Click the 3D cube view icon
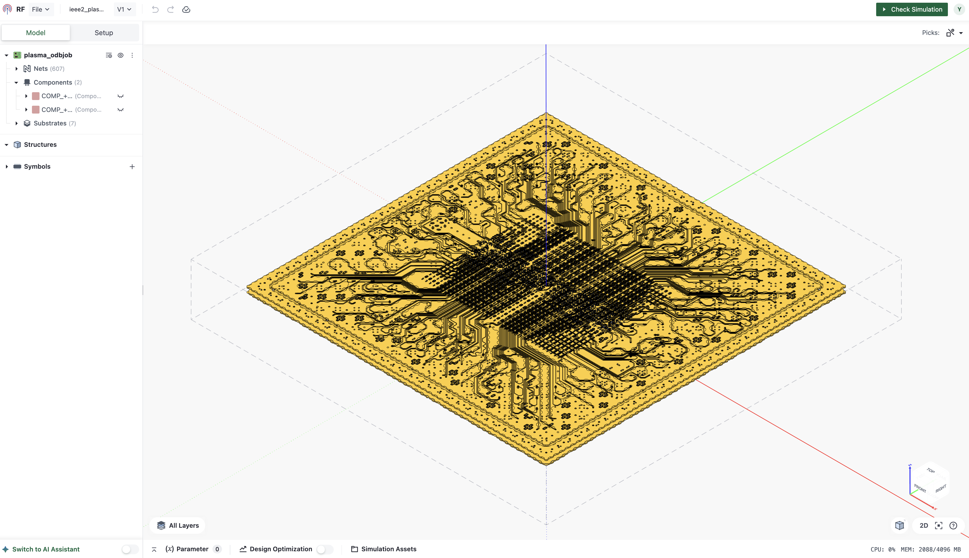The width and height of the screenshot is (969, 558). pyautogui.click(x=899, y=526)
